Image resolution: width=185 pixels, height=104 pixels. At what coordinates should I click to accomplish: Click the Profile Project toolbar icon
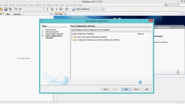point(67,9)
